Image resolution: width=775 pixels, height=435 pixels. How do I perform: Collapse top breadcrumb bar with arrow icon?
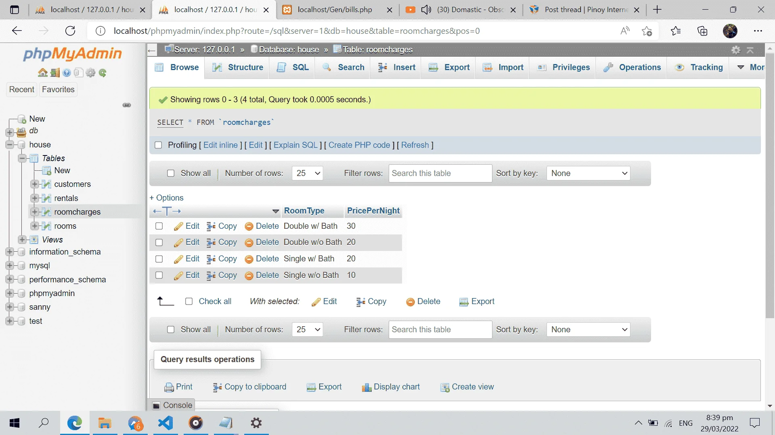(x=750, y=50)
